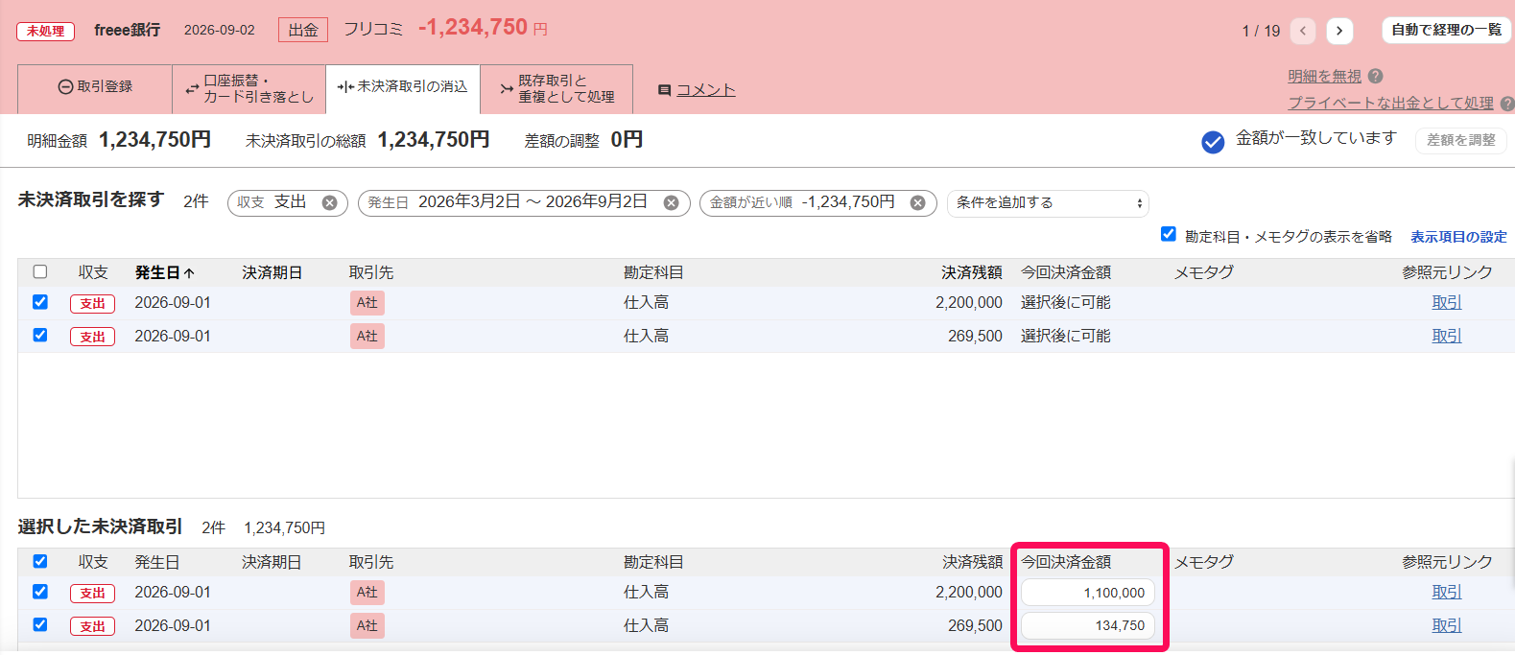This screenshot has height=655, width=1515.
Task: Select the 未決済取引の消込 tab
Action: tap(403, 87)
